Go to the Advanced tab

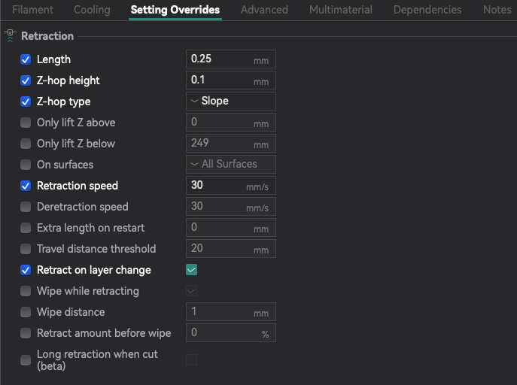(264, 10)
